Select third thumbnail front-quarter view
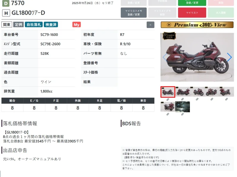 (x=197, y=92)
